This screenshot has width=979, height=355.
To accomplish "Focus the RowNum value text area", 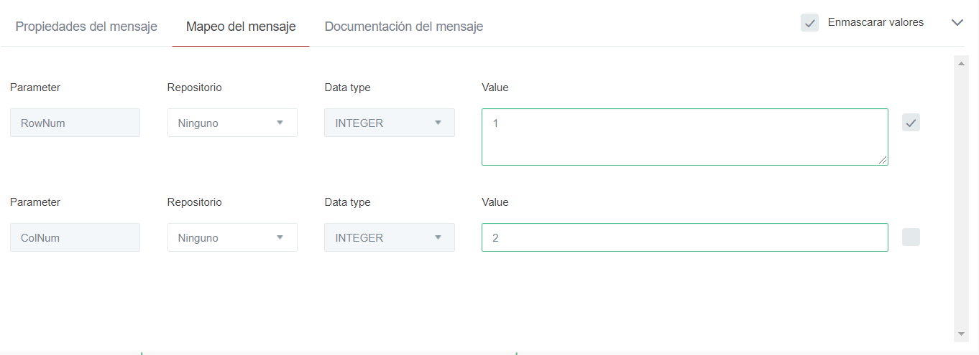I will [684, 137].
